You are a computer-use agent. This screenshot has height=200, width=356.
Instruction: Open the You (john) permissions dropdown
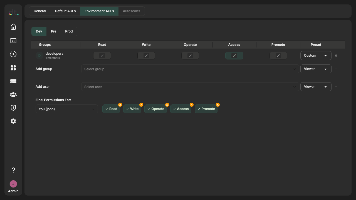[67, 109]
